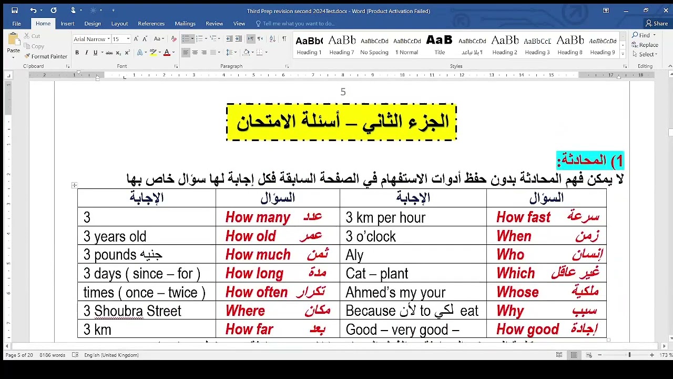673x379 pixels.
Task: Redo the last action
Action: pyautogui.click(x=54, y=11)
